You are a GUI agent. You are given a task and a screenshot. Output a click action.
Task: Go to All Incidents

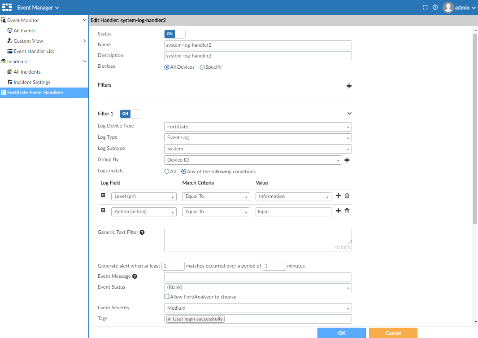tap(27, 72)
